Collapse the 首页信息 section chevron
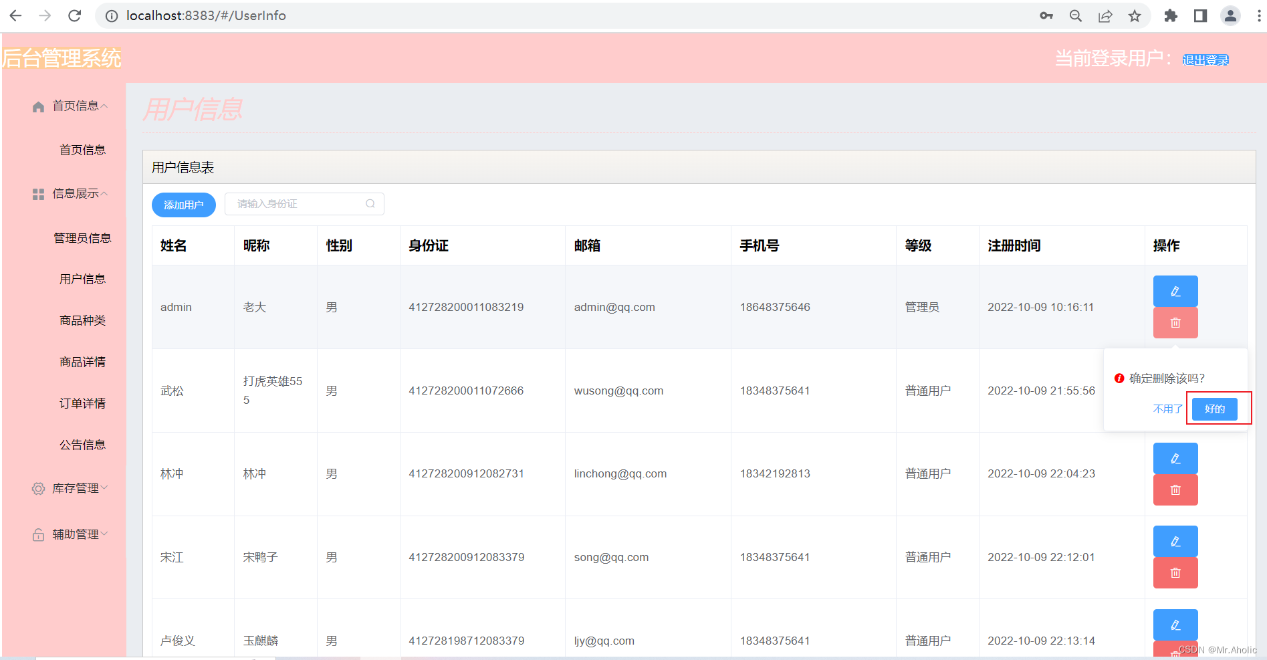Image resolution: width=1267 pixels, height=660 pixels. (x=104, y=104)
